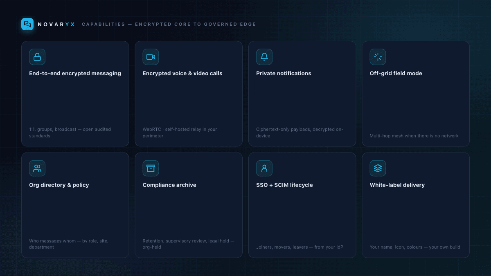This screenshot has height=276, width=491.
Task: Click the 'Who messages whom' description text
Action: (x=69, y=244)
